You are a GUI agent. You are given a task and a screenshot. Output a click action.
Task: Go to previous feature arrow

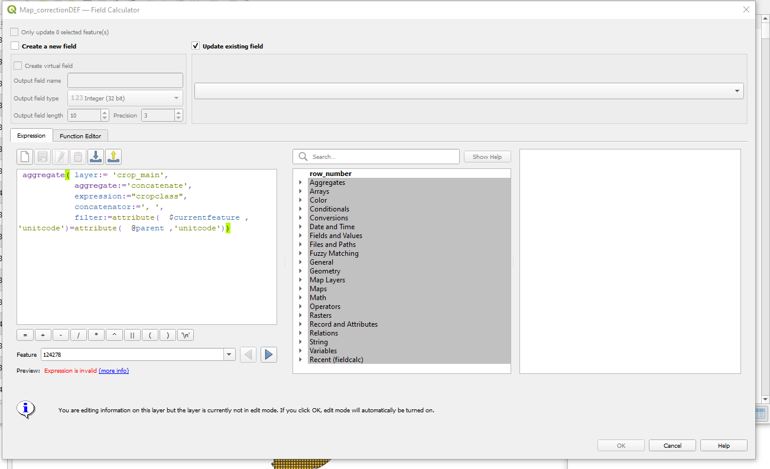point(249,354)
